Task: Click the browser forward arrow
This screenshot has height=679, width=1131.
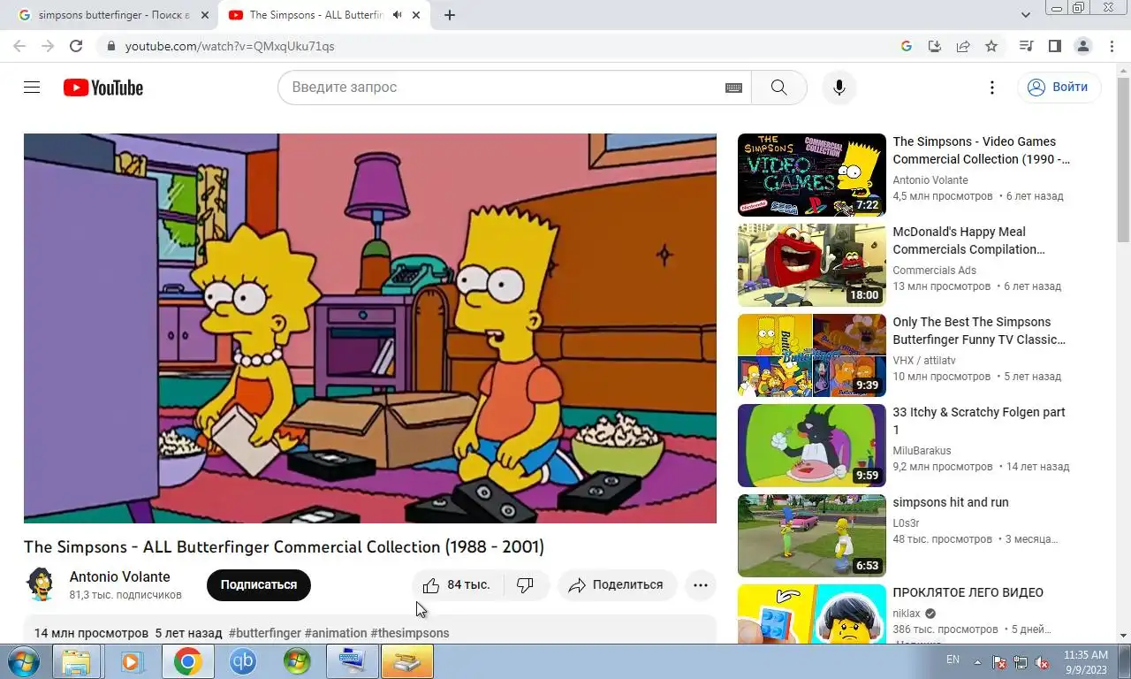Action: point(48,46)
